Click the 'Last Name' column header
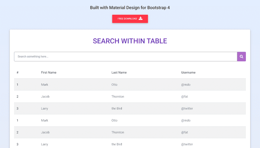260x148 pixels. point(119,73)
